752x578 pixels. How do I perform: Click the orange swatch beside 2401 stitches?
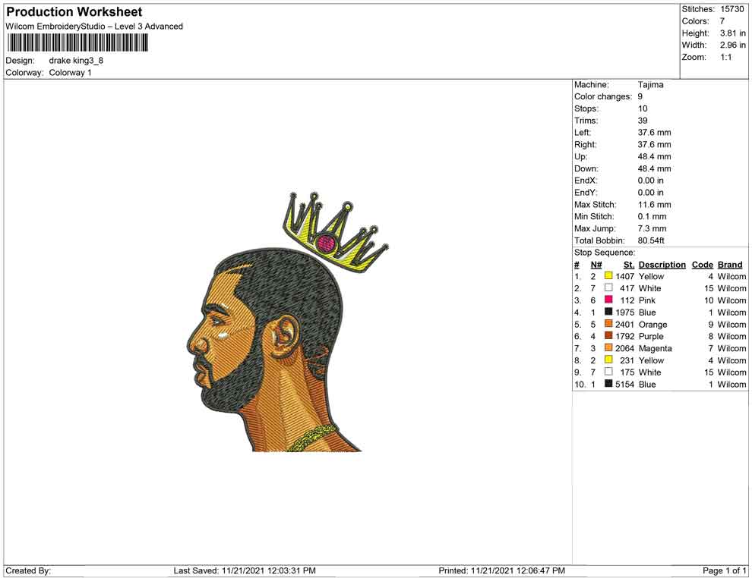pyautogui.click(x=608, y=324)
